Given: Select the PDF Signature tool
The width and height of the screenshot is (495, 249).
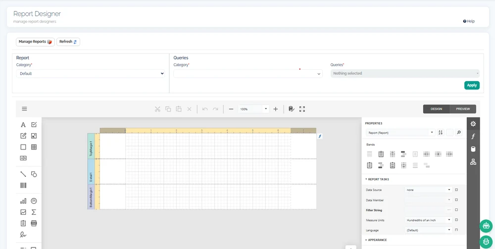Looking at the screenshot, I should 23,234.
